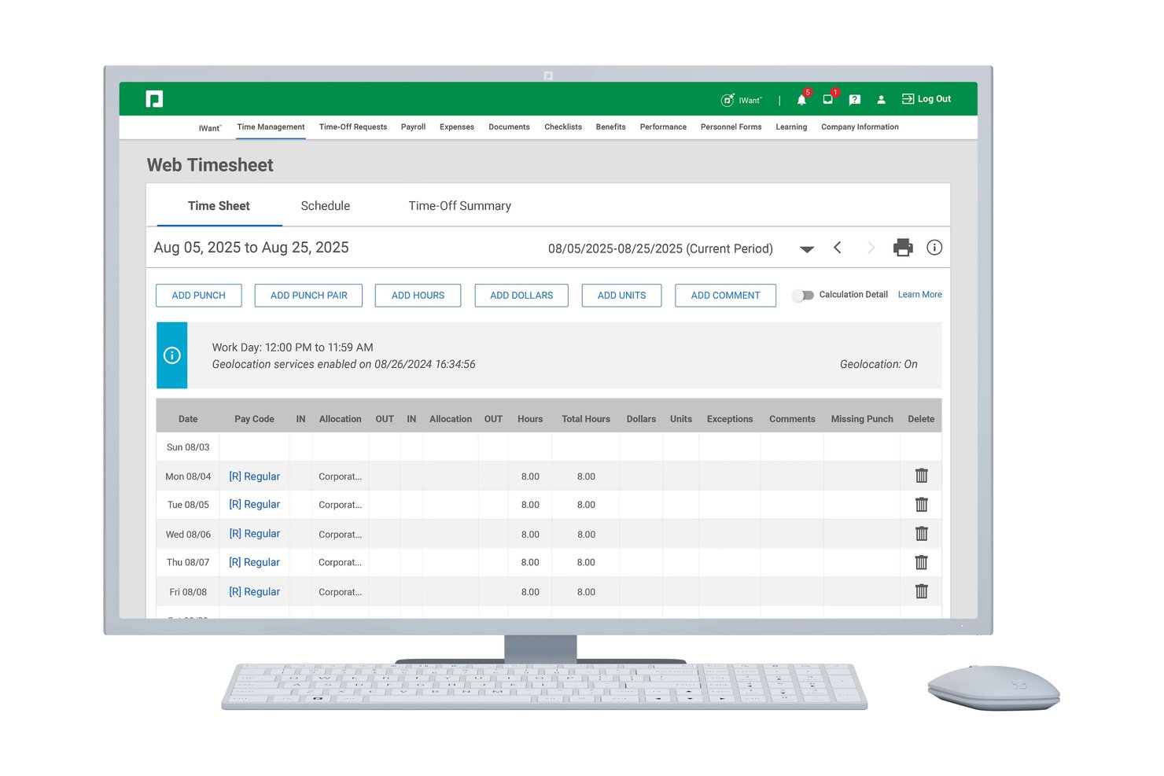Click the pay period 08/05/2025-08/25/2025 selector text
The image size is (1164, 776).
(661, 248)
